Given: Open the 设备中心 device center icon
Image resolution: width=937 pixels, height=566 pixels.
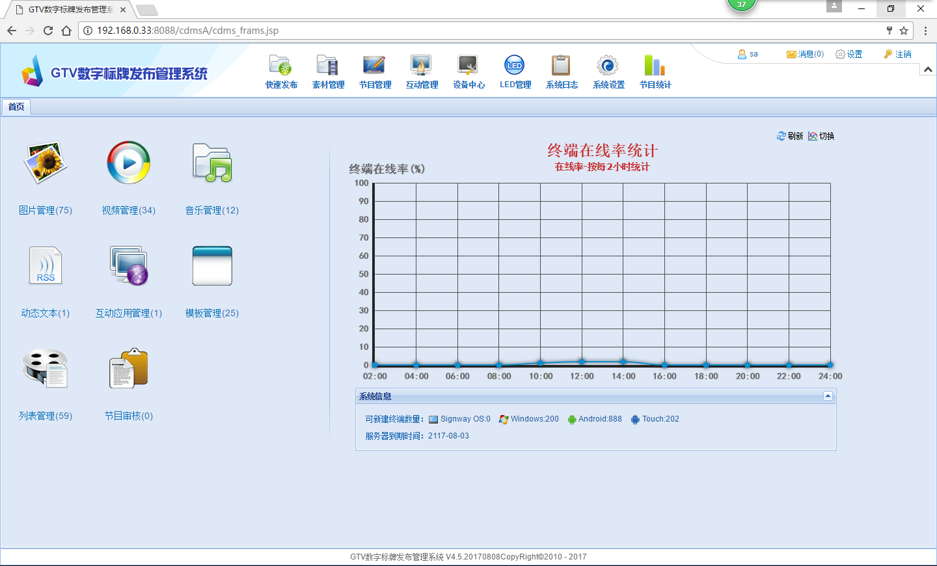Looking at the screenshot, I should point(468,66).
